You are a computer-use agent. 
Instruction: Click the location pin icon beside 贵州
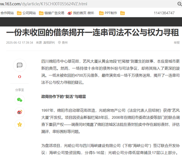[x=59, y=43]
